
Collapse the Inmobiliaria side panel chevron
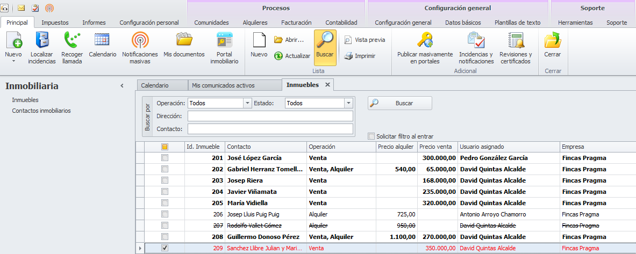click(x=122, y=86)
